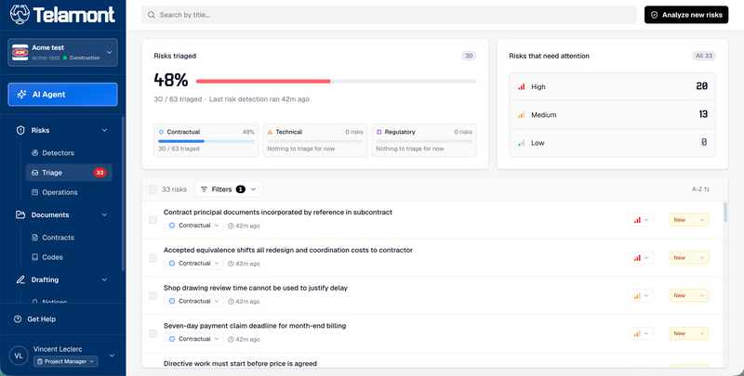Click the Medium severity bars icon
This screenshot has height=376, width=744.
[x=521, y=114]
